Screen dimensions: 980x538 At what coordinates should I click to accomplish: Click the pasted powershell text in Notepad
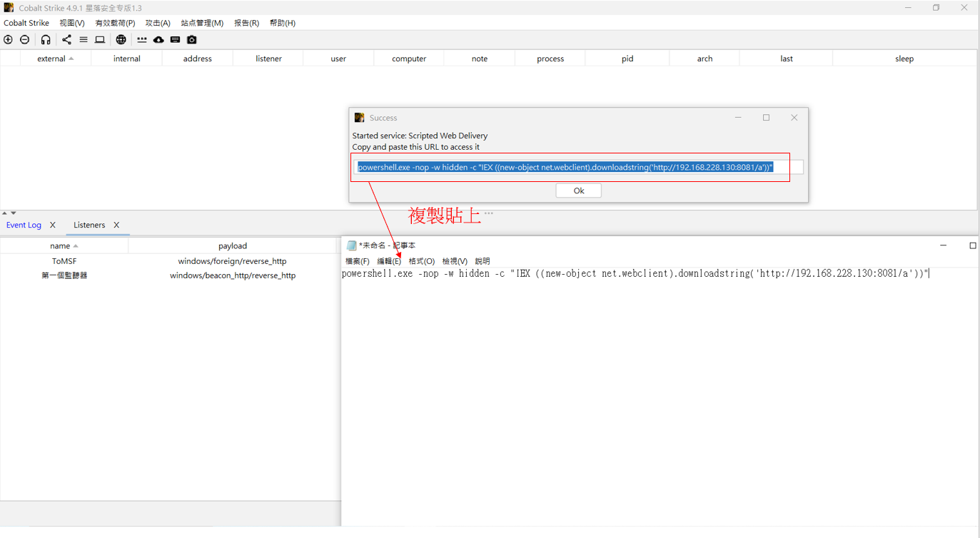point(635,273)
